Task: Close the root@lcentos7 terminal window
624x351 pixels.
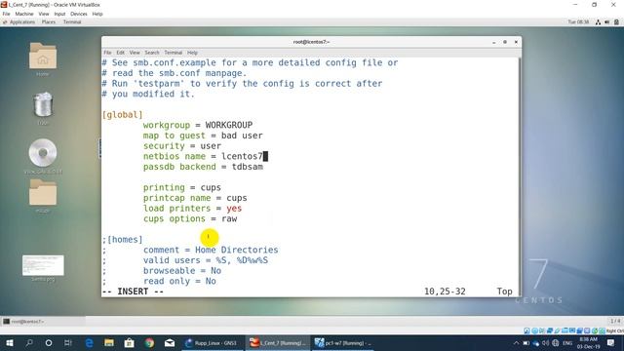Action: (516, 42)
